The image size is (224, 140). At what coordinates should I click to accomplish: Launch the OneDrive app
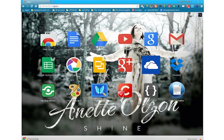[x=151, y=65]
